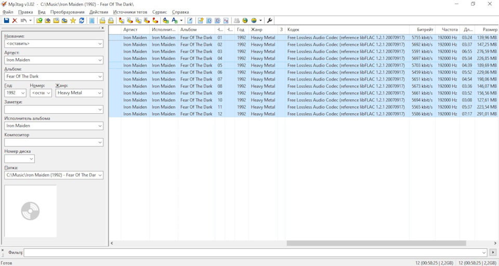Expand the Альбом field dropdown
499x266 pixels.
point(100,76)
